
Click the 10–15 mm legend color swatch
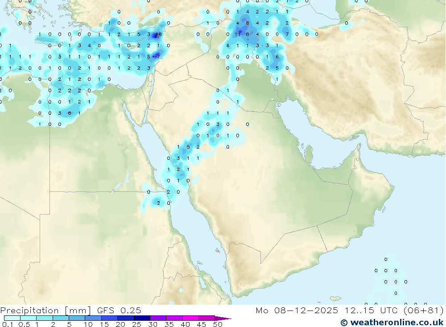click(93, 318)
